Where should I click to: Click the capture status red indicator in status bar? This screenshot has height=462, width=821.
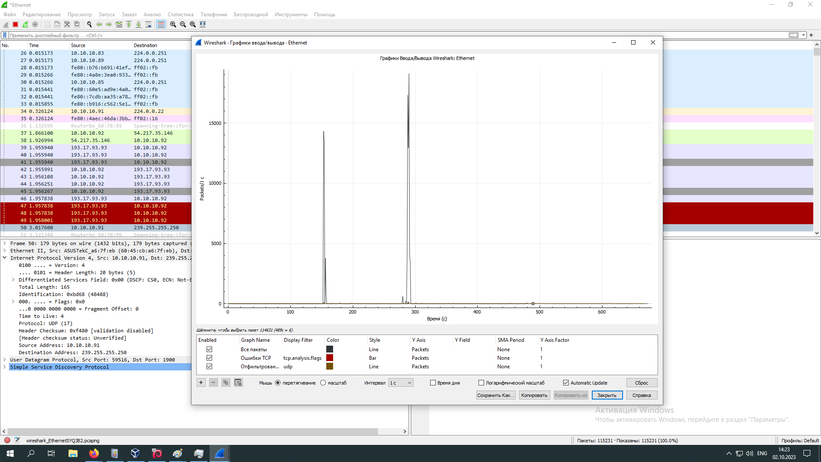pos(7,440)
